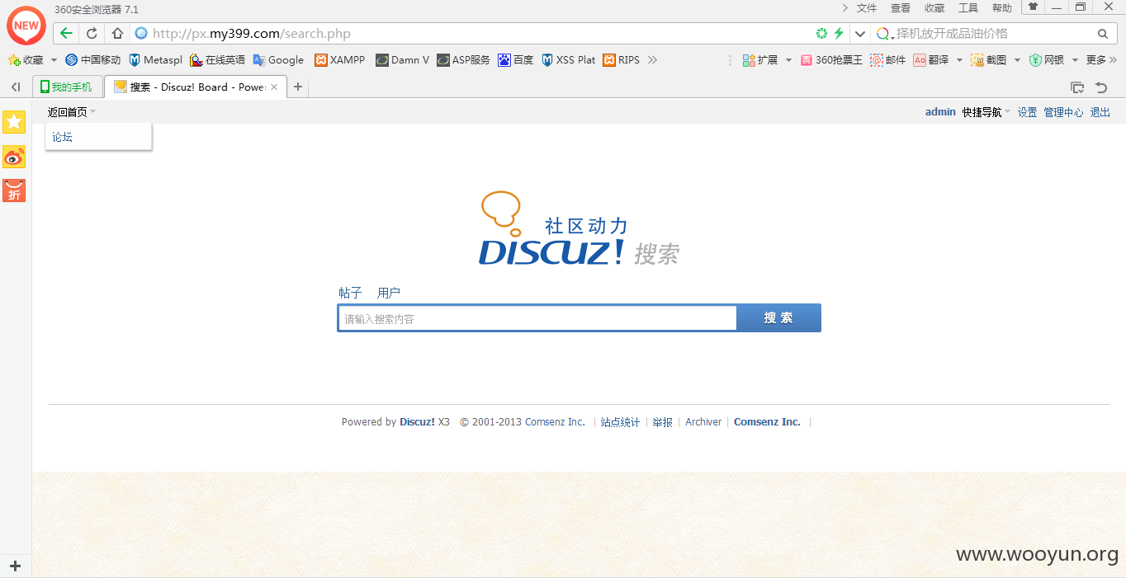The width and height of the screenshot is (1126, 578).
Task: Open the favorites star sidebar icon
Action: click(14, 122)
